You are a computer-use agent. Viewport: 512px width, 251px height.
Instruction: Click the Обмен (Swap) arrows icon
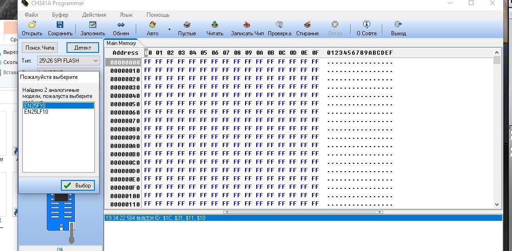coord(121,25)
